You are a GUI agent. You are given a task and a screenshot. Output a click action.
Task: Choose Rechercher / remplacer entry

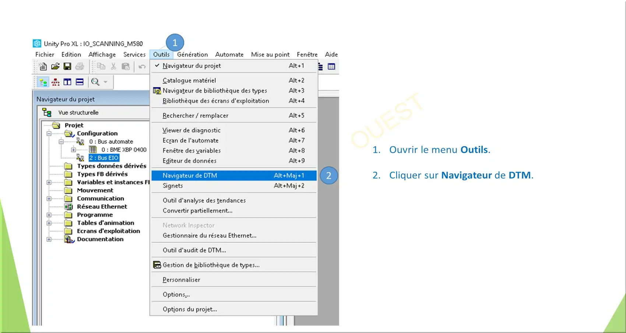tap(234, 116)
